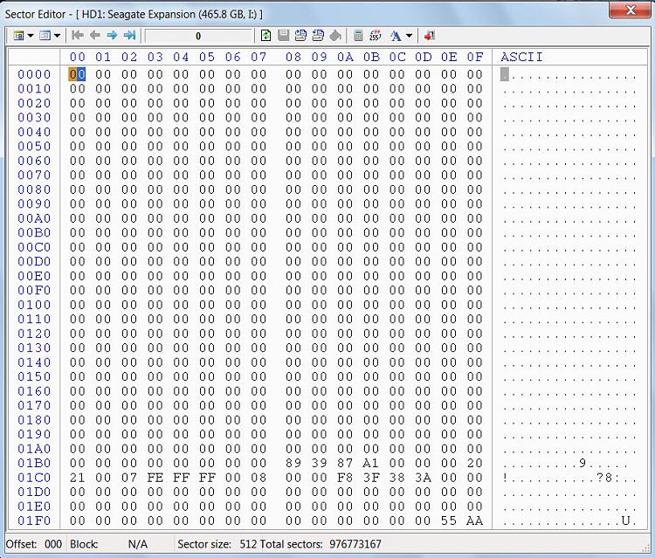This screenshot has width=655, height=558.
Task: Click Sector size 512 in status bar
Action: pos(217,544)
